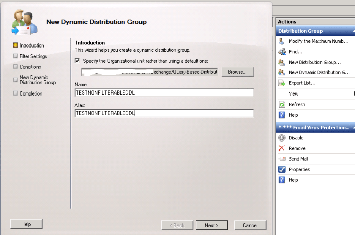Image resolution: width=355 pixels, height=235 pixels.
Task: Click Next to continue the wizard
Action: [211, 225]
